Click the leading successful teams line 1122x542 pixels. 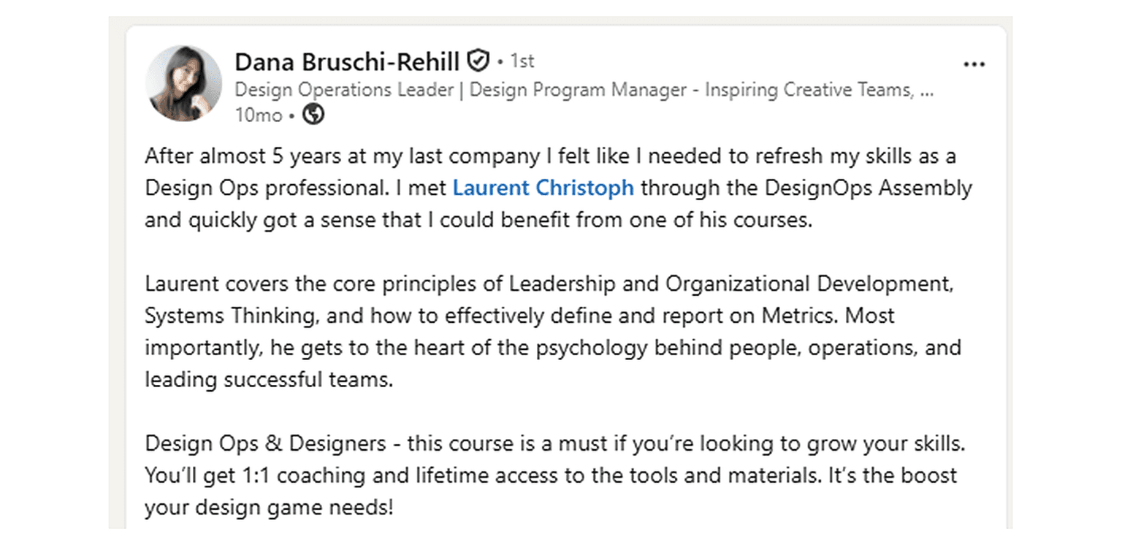click(269, 380)
